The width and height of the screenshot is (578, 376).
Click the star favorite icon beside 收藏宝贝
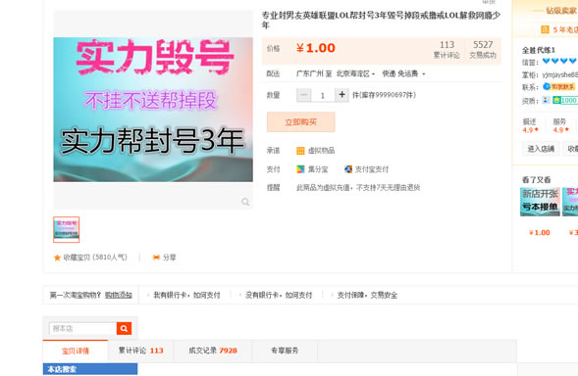point(57,258)
